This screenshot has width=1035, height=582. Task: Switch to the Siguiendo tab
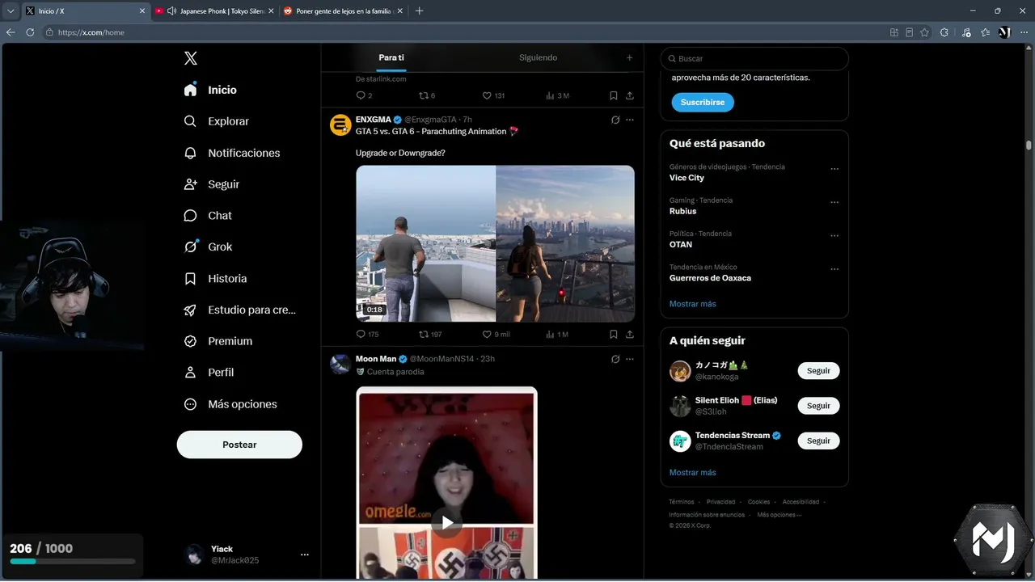(x=538, y=58)
